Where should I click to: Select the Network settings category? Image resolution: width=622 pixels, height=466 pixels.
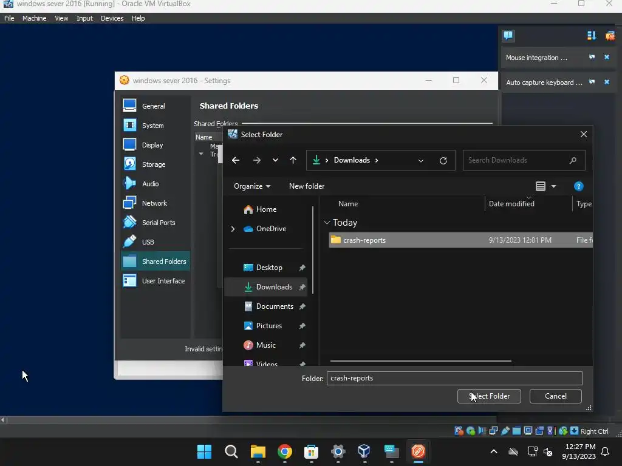pos(155,203)
